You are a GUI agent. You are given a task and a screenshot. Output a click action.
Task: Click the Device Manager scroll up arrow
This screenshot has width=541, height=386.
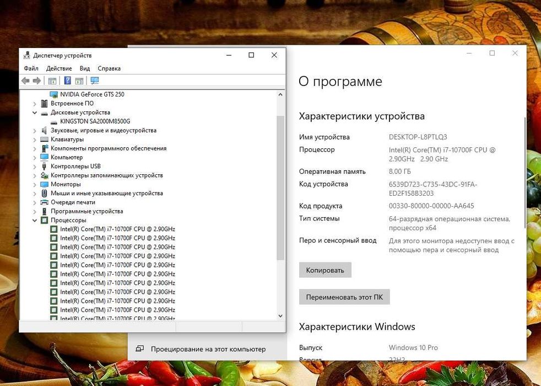280,95
